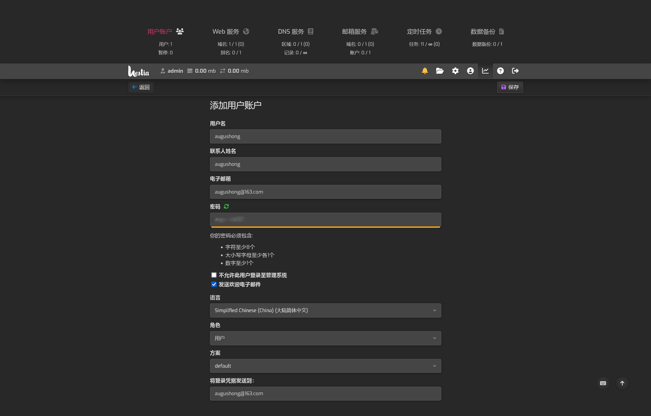Viewport: 651px width, 416px height.
Task: Open keyboard shortcuts button
Action: point(603,383)
